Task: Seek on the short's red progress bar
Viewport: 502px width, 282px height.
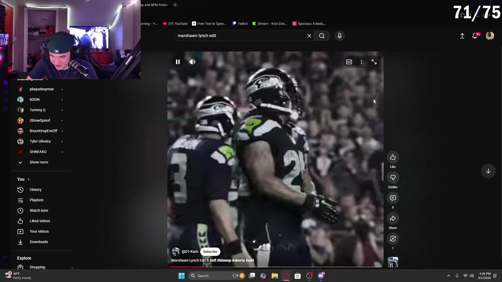Action: click(x=275, y=267)
